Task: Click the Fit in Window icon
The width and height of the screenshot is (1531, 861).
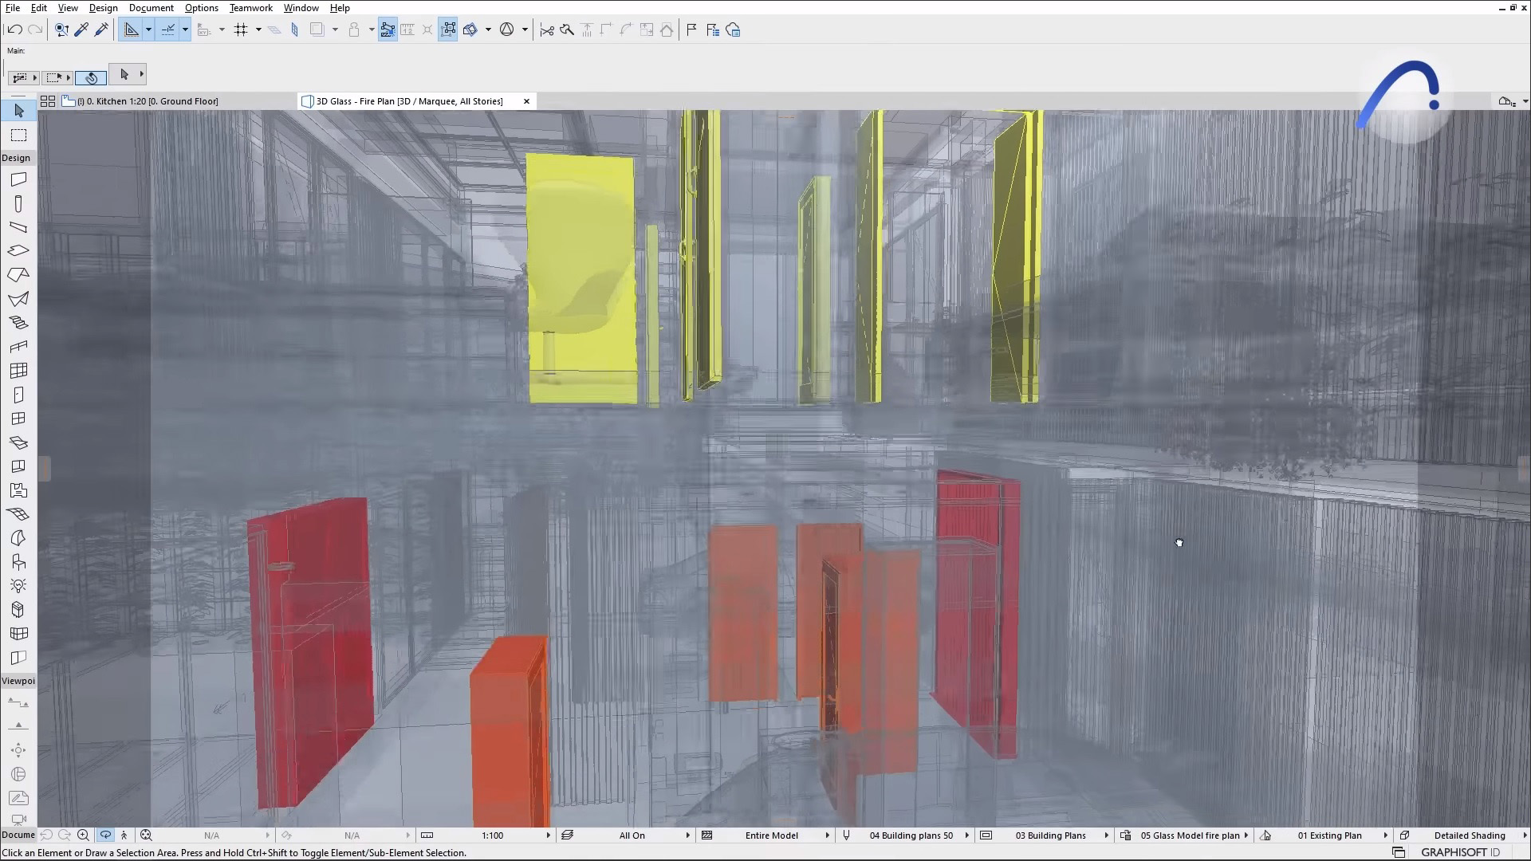Action: pos(146,835)
